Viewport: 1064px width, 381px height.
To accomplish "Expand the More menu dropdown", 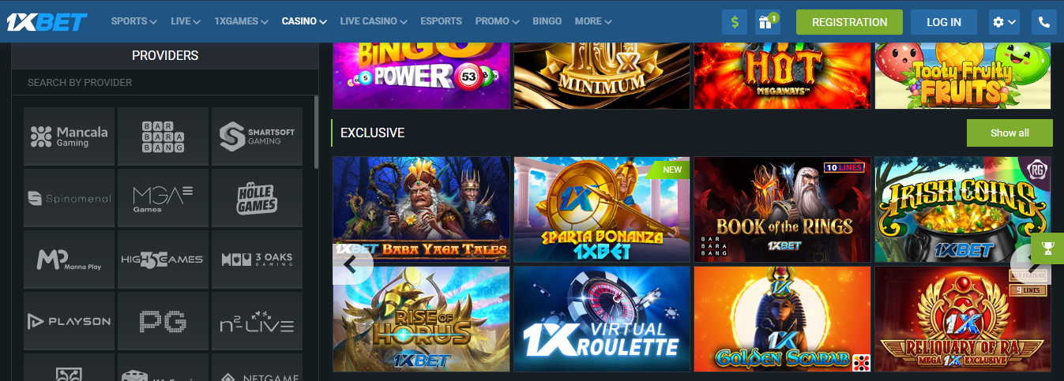I will 593,21.
